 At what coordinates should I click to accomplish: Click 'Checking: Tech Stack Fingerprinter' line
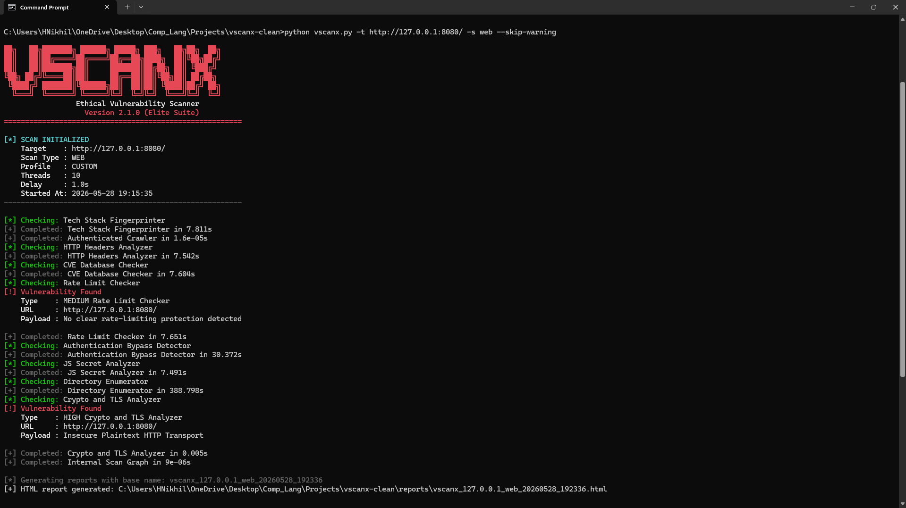(85, 220)
